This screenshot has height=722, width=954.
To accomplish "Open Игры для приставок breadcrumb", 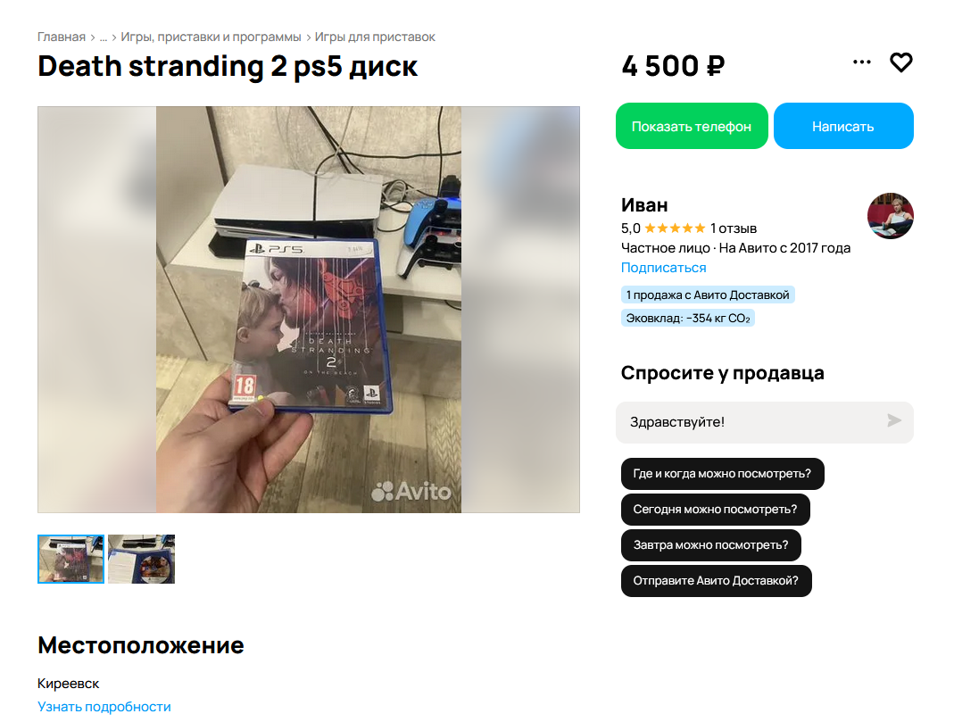I will click(x=375, y=37).
